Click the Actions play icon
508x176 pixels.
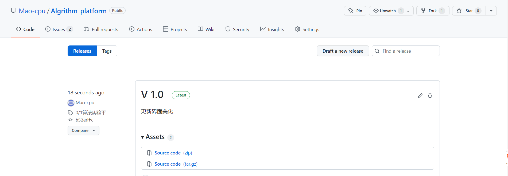[x=132, y=29]
